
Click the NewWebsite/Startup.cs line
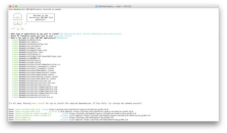pos(26,60)
